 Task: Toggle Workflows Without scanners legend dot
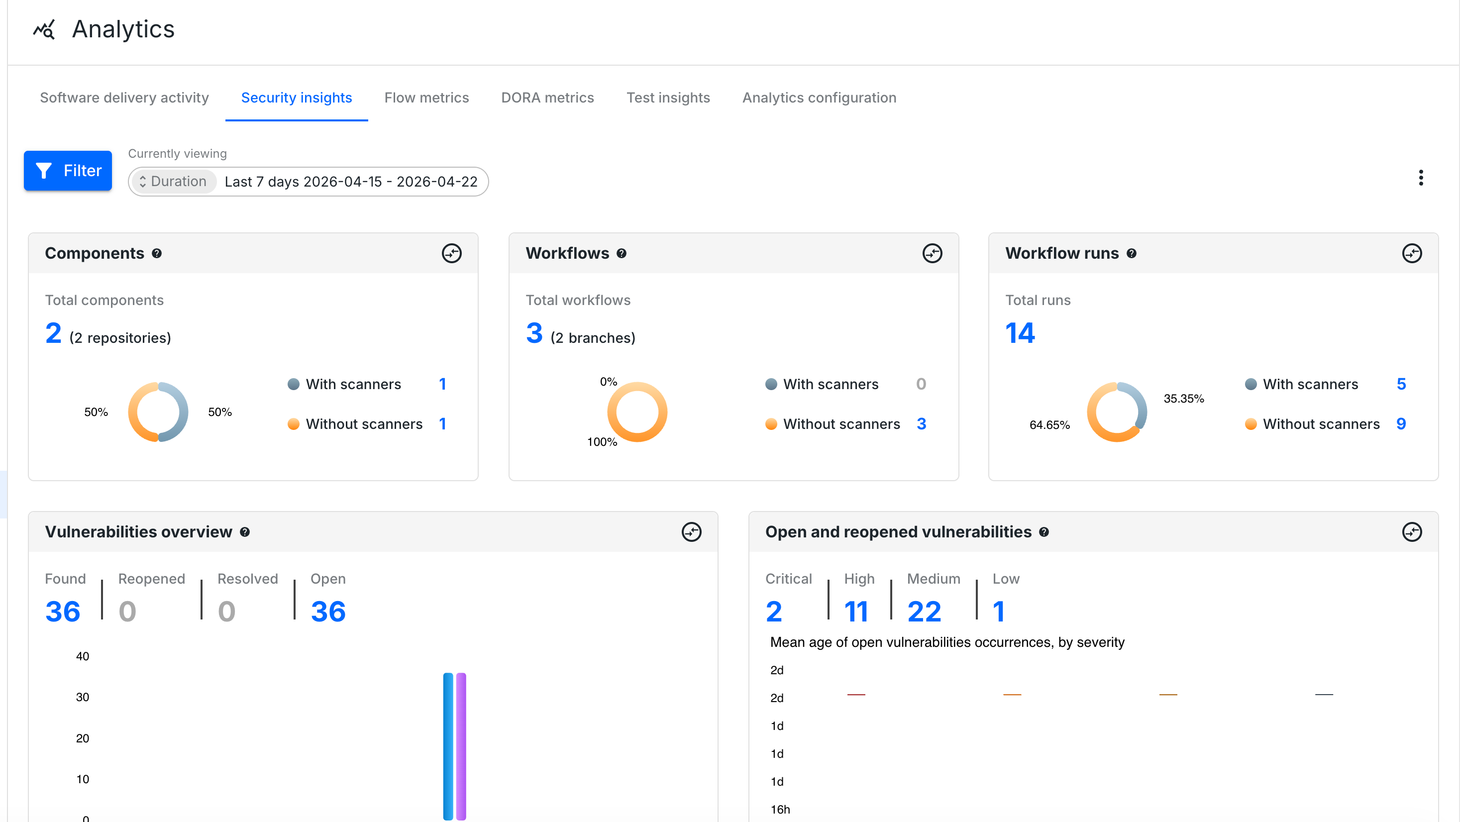point(771,424)
